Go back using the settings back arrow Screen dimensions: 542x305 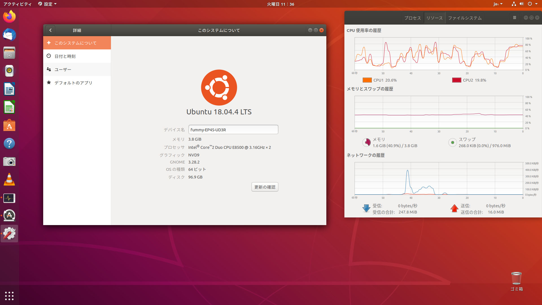click(x=50, y=30)
